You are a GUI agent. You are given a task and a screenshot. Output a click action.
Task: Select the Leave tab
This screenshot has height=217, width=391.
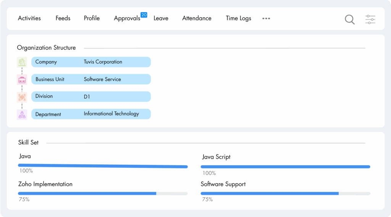[161, 18]
